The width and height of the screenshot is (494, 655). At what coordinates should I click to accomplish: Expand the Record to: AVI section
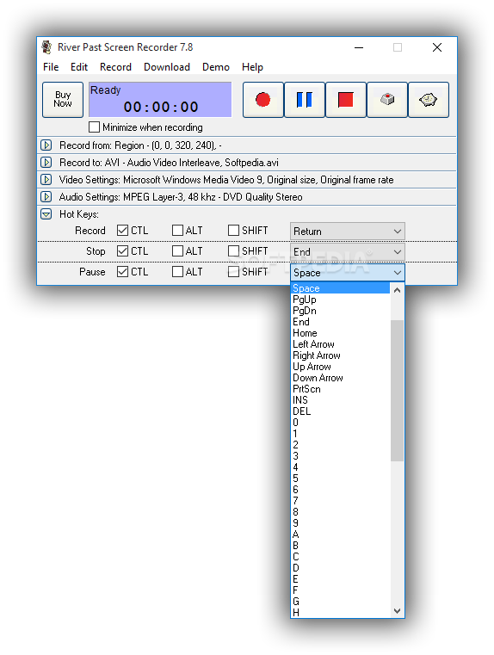pyautogui.click(x=46, y=163)
